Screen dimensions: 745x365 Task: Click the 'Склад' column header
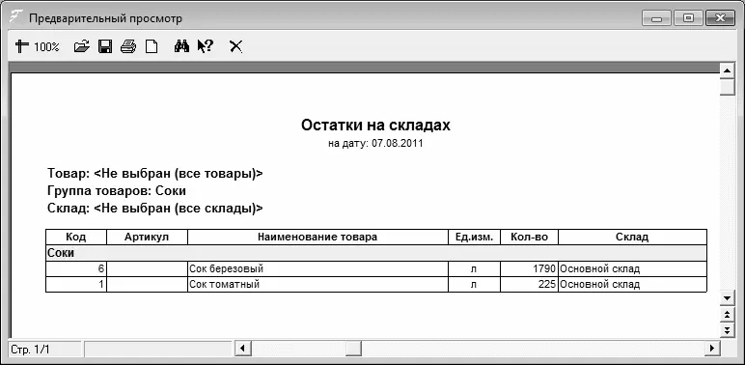pos(632,238)
